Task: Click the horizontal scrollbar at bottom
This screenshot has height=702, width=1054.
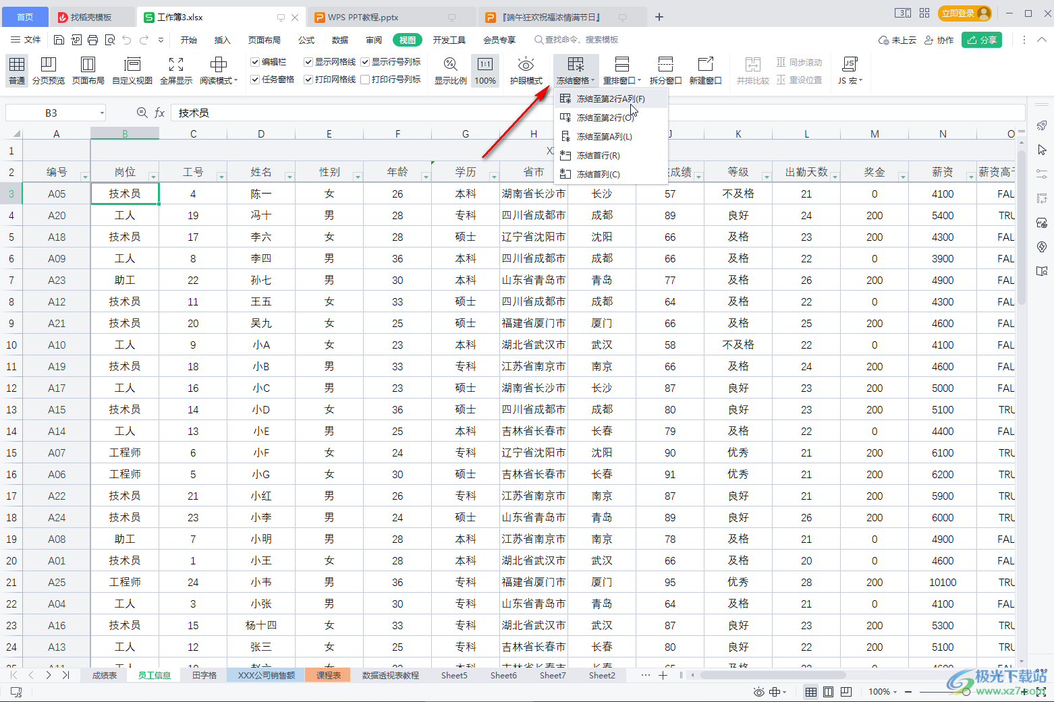Action: (773, 675)
